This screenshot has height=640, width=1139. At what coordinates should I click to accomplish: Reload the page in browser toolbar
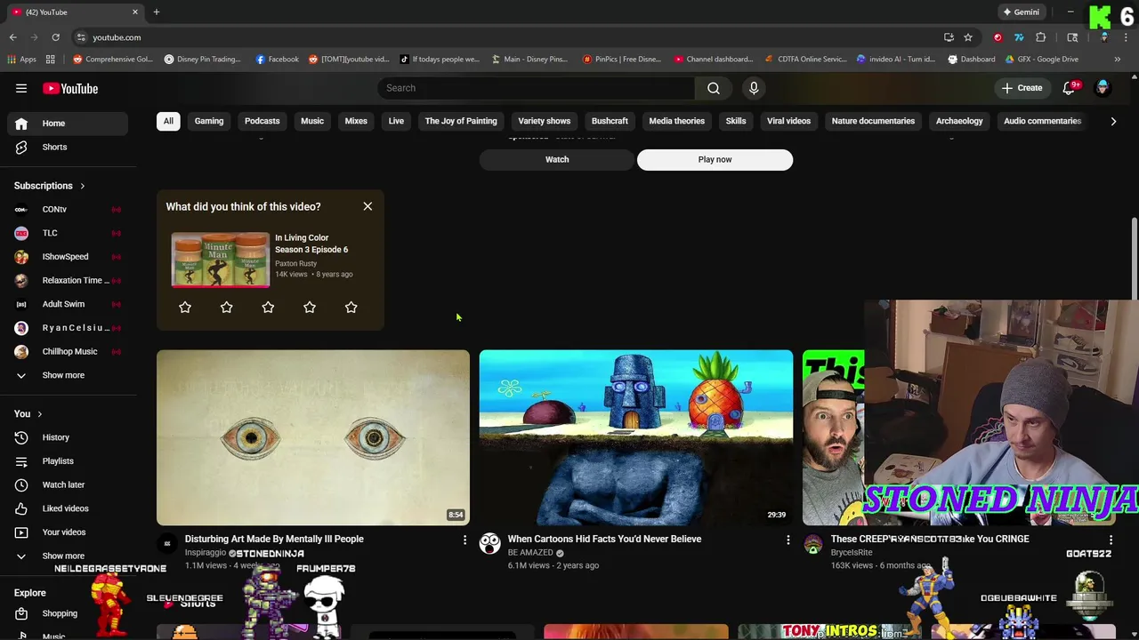(x=55, y=37)
